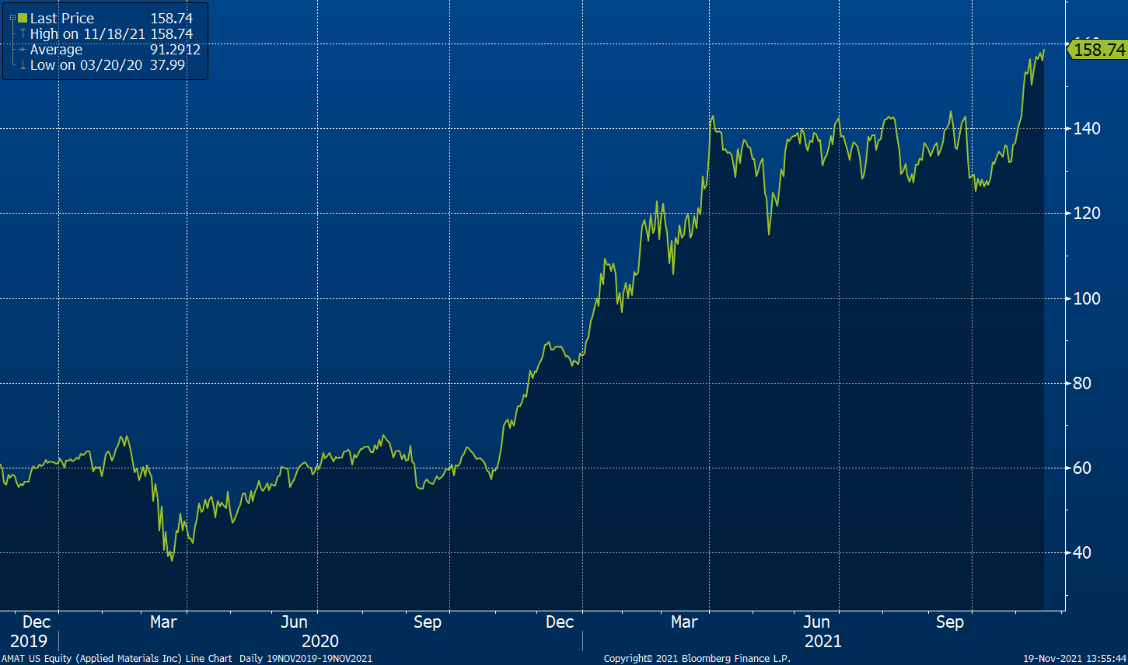Click the 'Daily 19NOV2019-19NOV2021' range text

coord(306,659)
